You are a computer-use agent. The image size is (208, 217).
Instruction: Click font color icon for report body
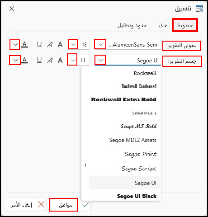24,60
